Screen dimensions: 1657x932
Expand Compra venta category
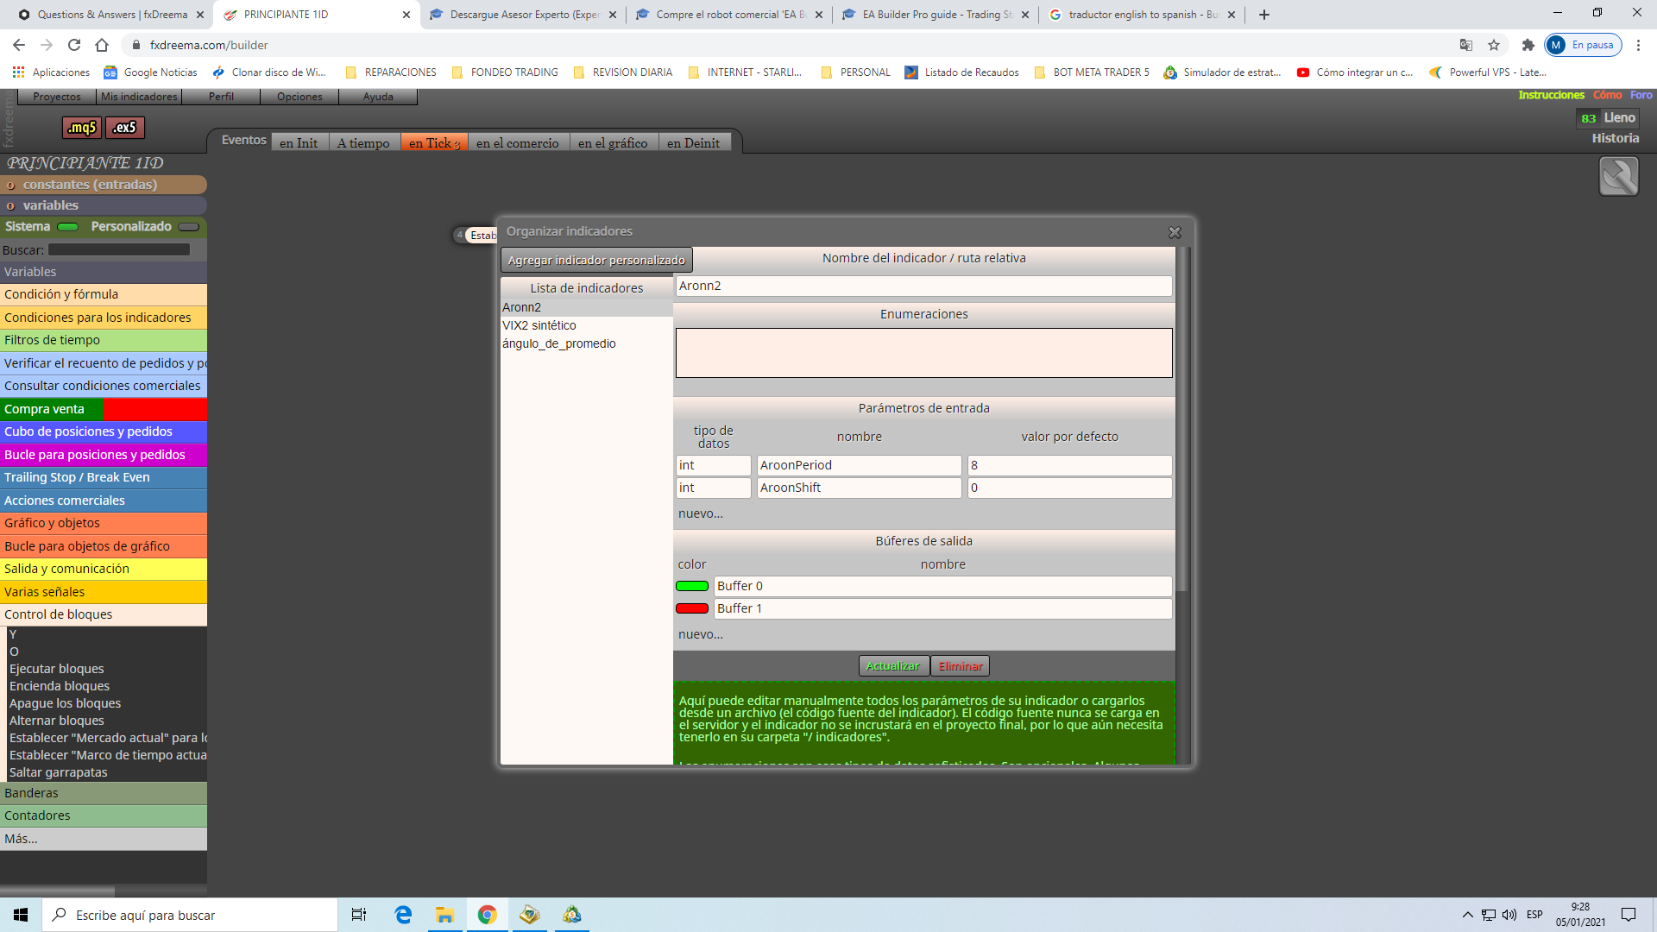[104, 409]
